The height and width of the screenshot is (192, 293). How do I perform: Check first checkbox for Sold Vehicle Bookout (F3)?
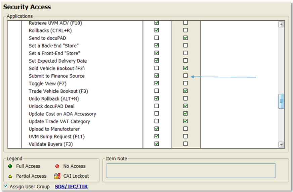click(157, 68)
